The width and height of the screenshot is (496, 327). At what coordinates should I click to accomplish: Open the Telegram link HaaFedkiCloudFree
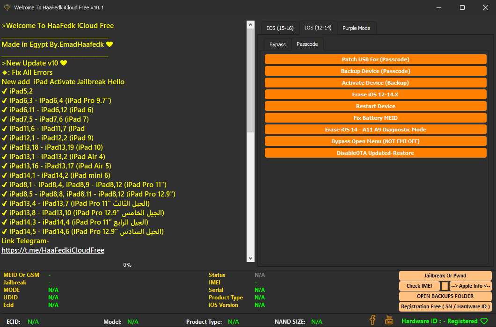coord(53,250)
